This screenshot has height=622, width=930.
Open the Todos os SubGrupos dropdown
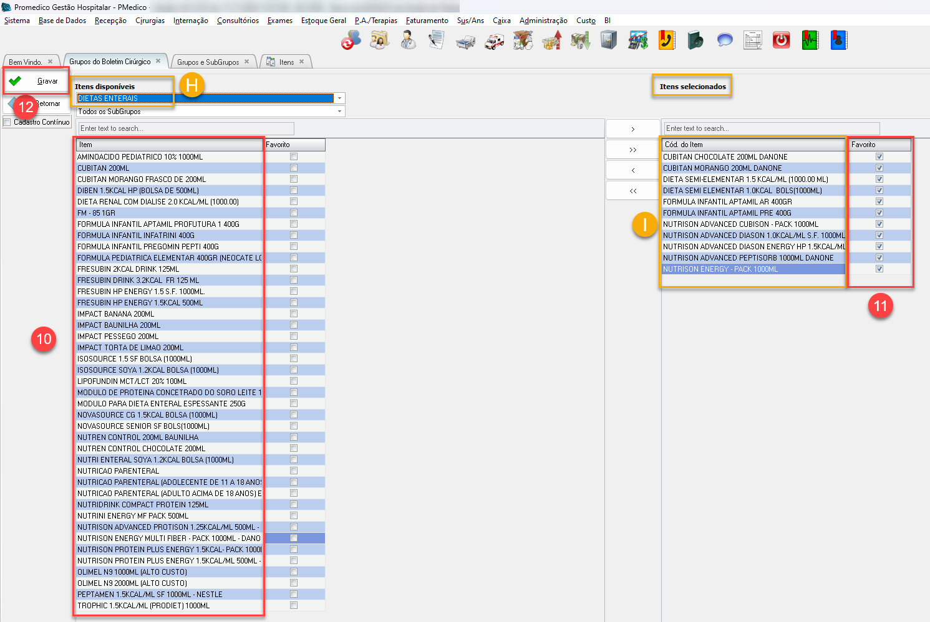point(339,112)
